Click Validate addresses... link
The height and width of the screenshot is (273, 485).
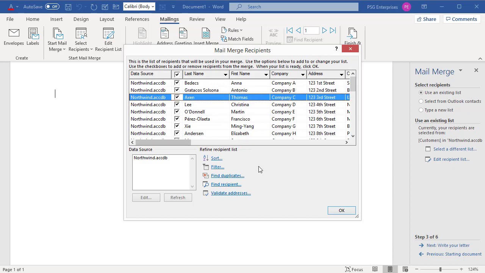[231, 193]
